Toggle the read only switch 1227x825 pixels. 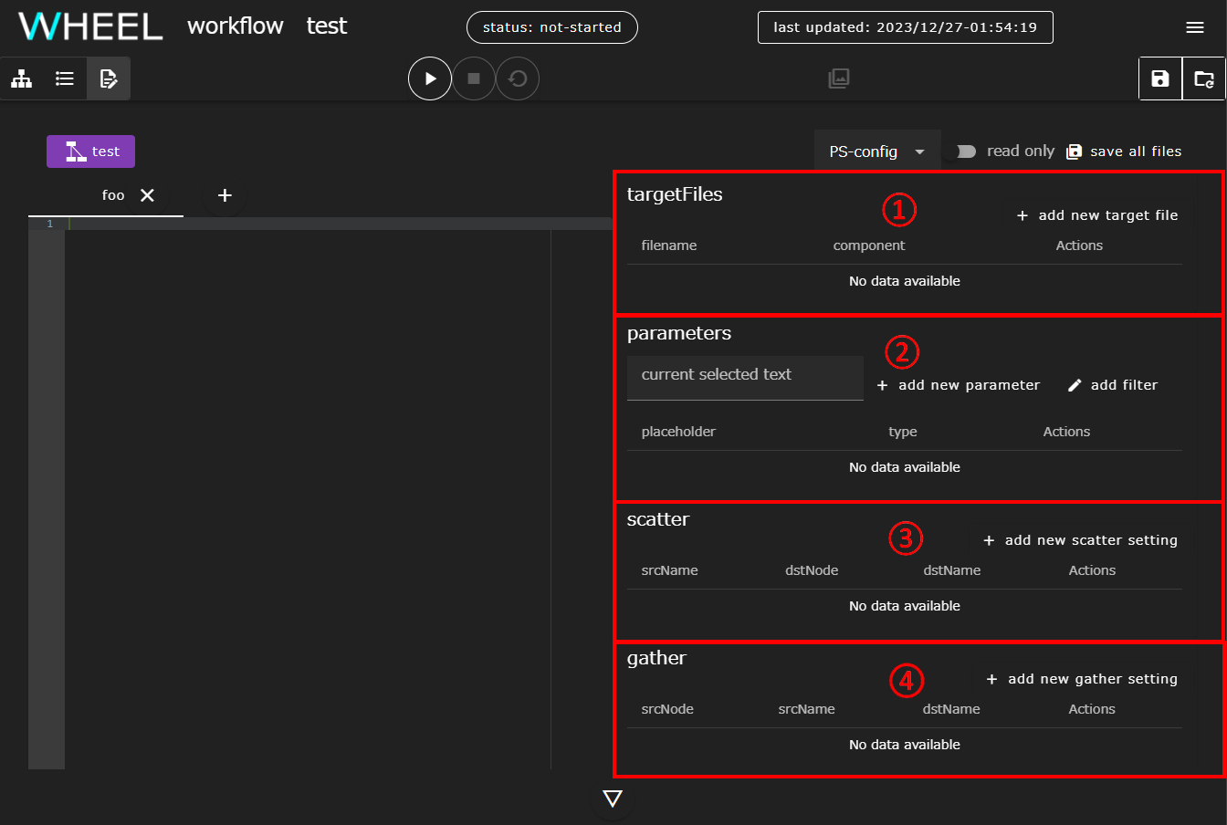tap(965, 151)
